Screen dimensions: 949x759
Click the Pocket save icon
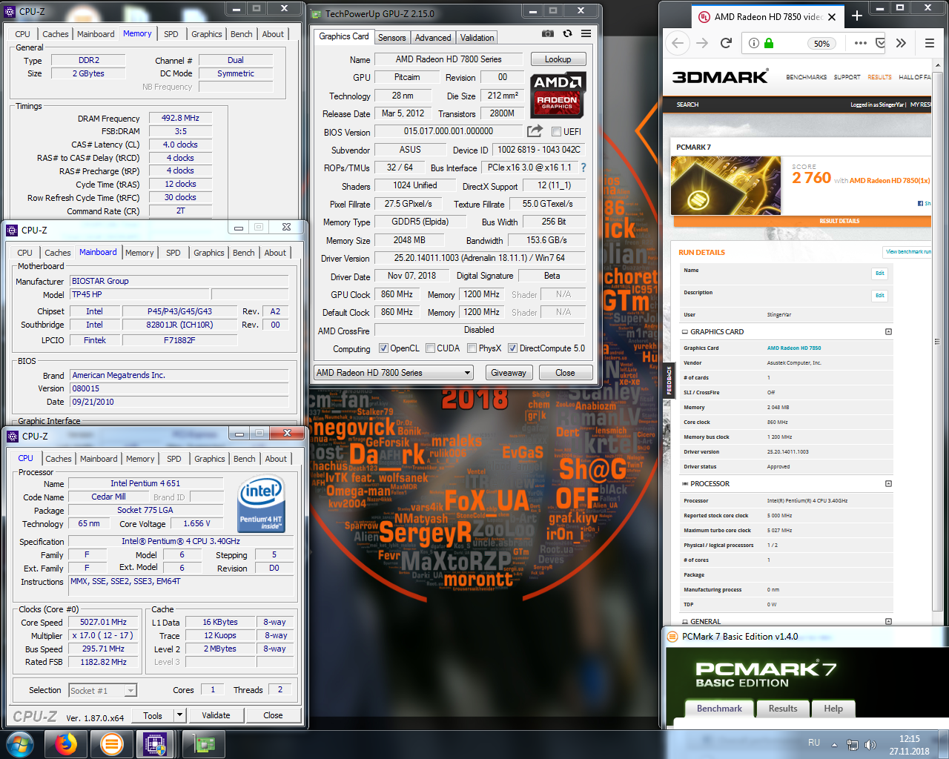point(881,43)
